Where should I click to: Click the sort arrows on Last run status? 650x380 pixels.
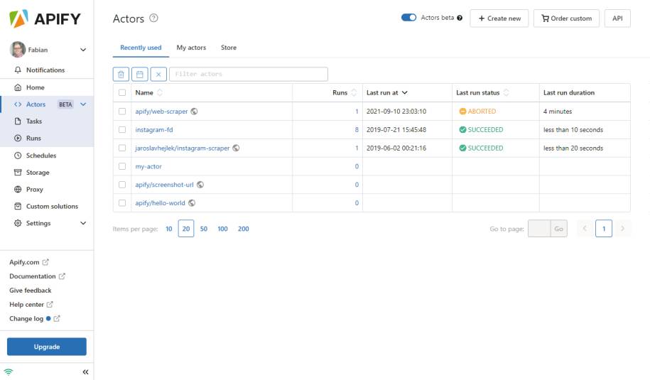pyautogui.click(x=506, y=92)
